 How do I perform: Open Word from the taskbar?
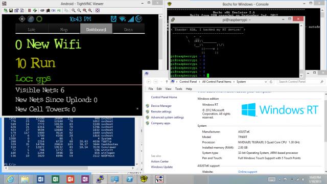40,179
